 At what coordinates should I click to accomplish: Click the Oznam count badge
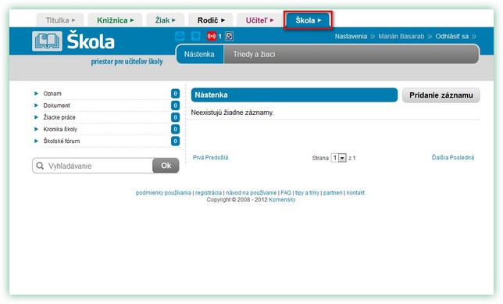(x=175, y=94)
